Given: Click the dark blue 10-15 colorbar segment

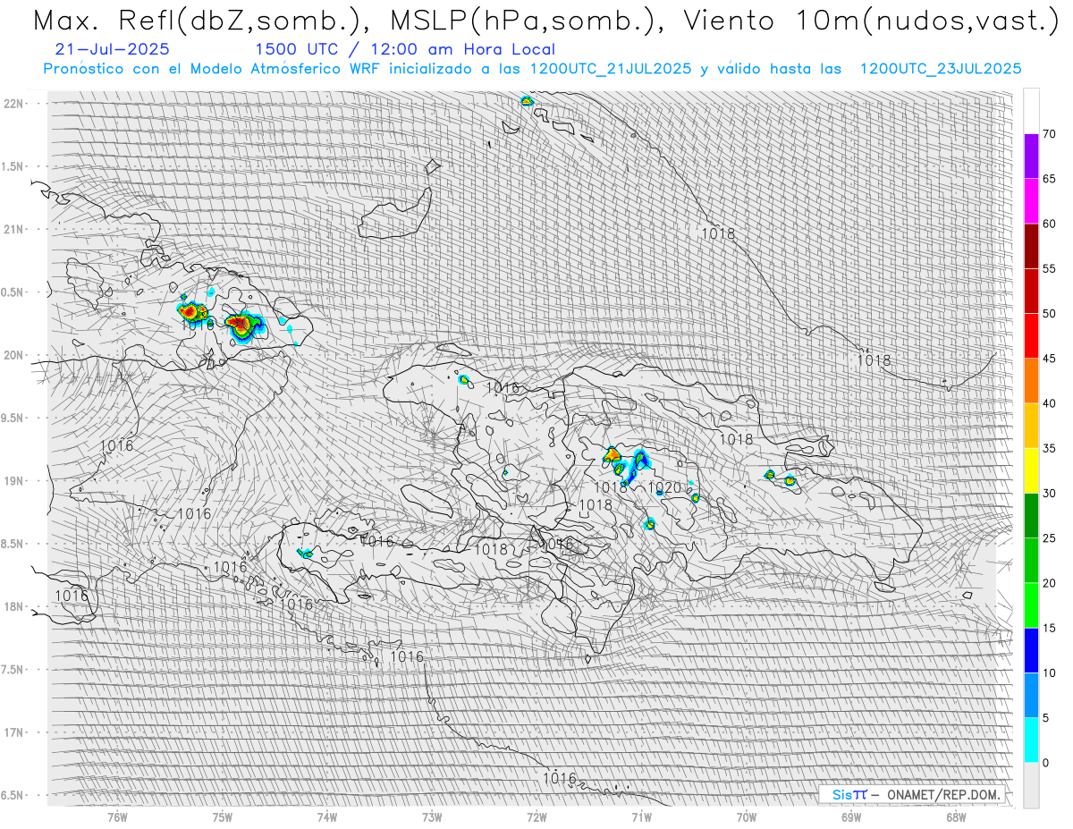Looking at the screenshot, I should click(x=1031, y=650).
